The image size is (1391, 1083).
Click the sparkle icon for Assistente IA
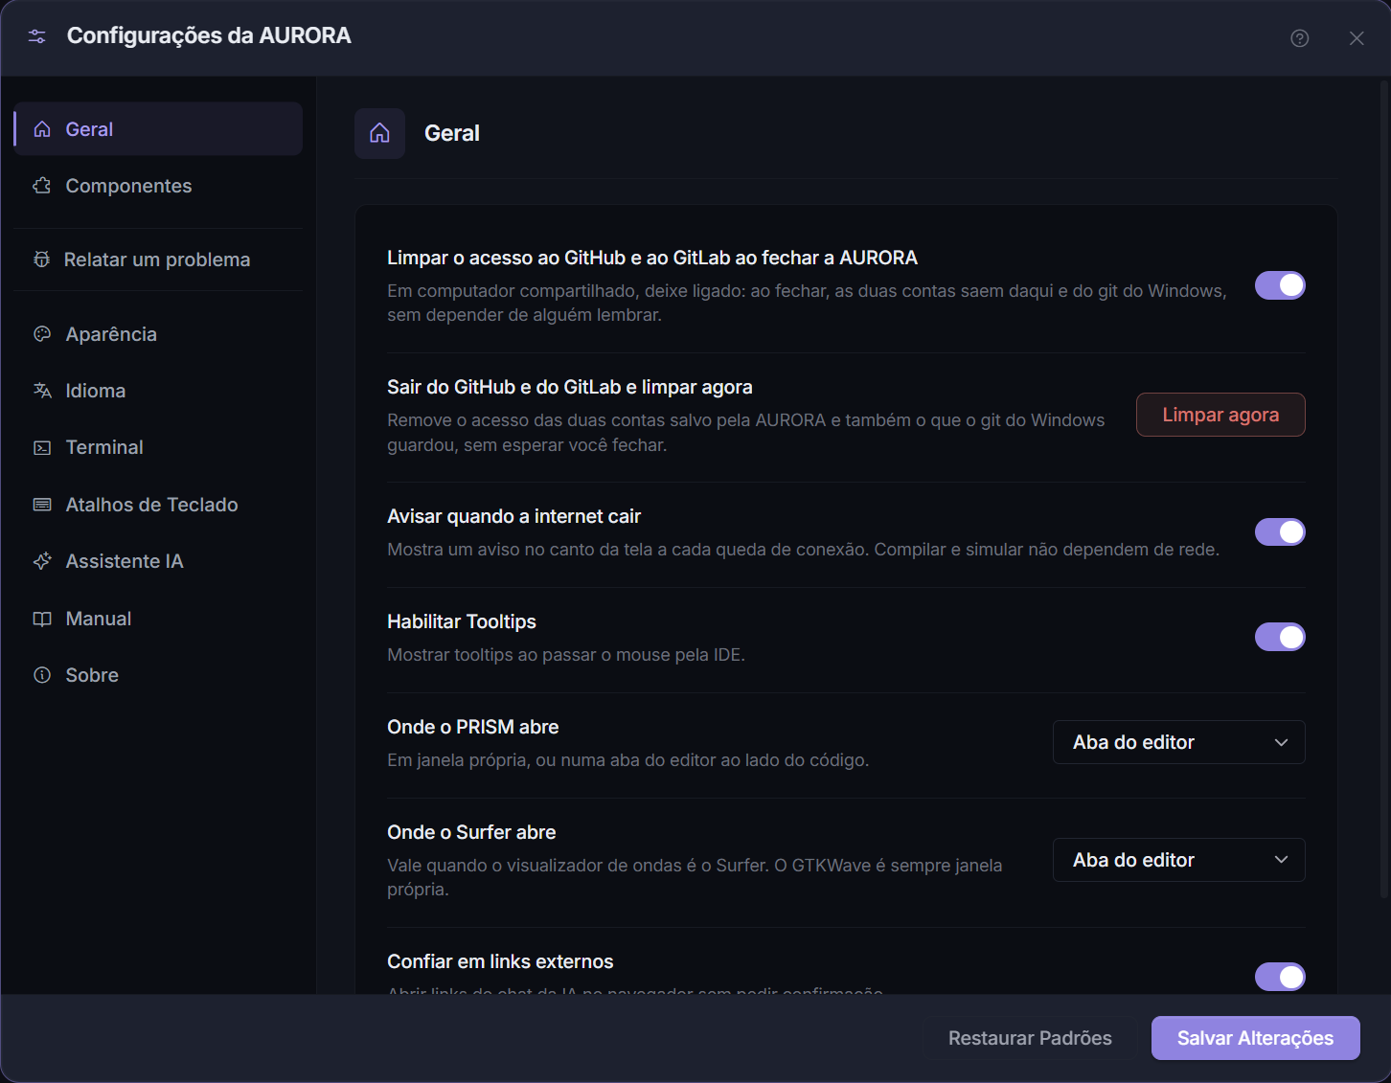42,561
